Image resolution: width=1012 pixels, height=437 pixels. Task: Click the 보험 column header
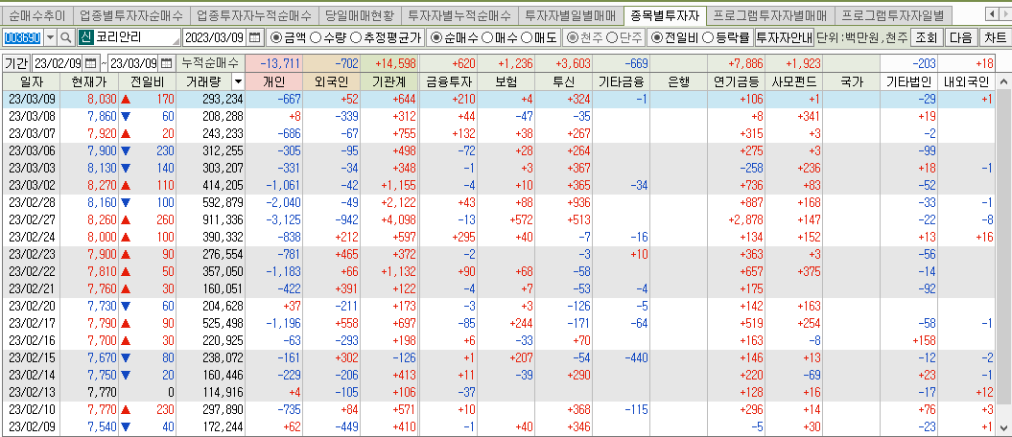point(506,82)
